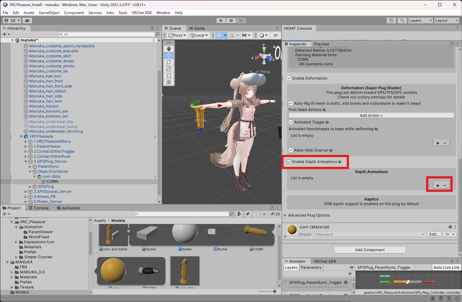462x302 pixels.
Task: Open the global search magnifier icon
Action: (402, 20)
